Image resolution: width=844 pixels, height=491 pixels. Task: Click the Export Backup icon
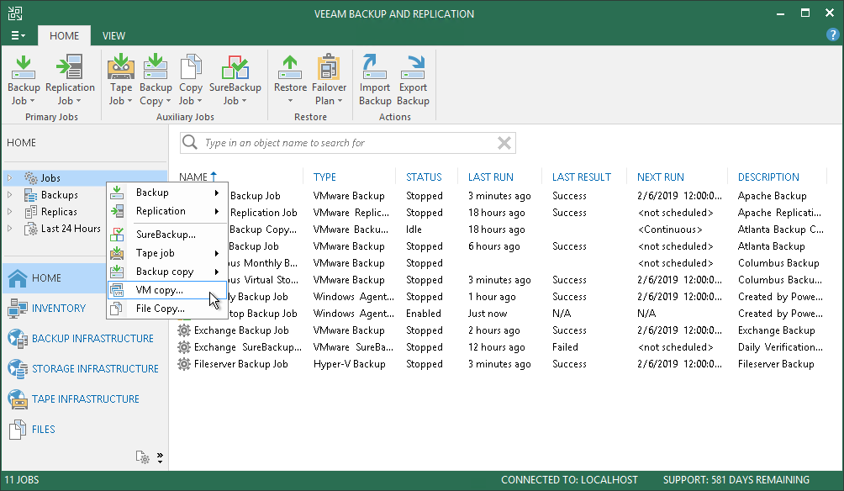(x=413, y=80)
